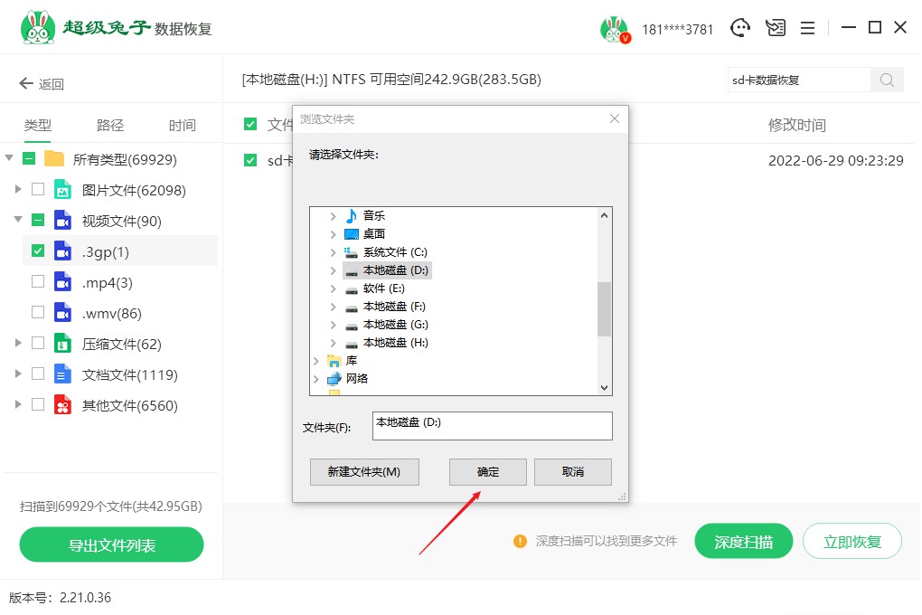
Task: Click the picture files category icon
Action: click(x=62, y=190)
